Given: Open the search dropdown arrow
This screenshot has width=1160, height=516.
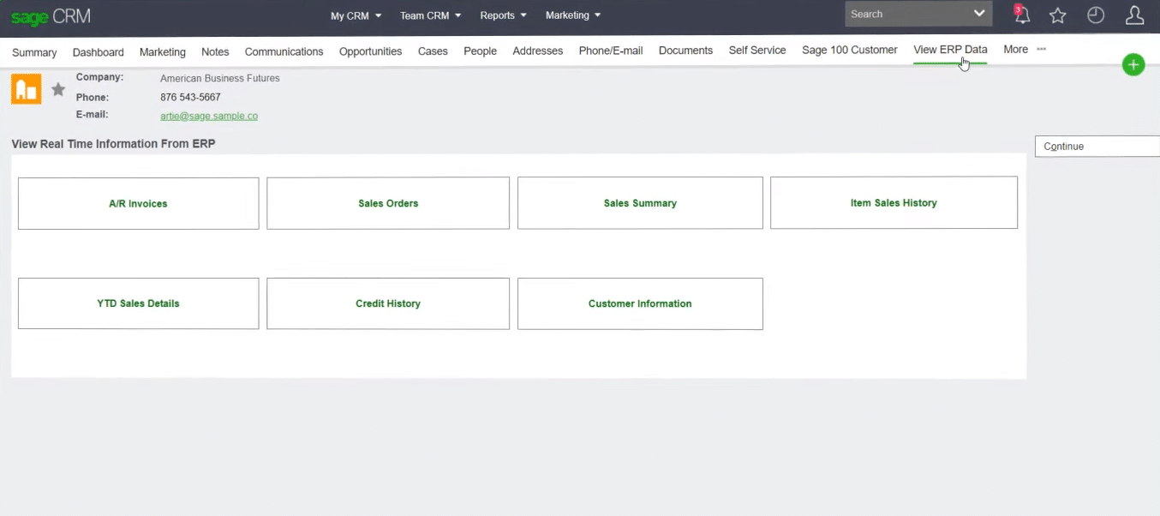Looking at the screenshot, I should click(979, 14).
